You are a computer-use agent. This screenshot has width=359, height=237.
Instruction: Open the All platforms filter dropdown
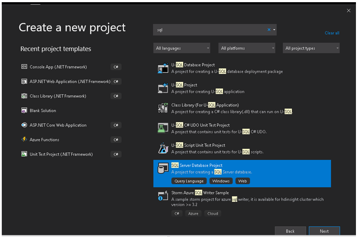point(247,48)
